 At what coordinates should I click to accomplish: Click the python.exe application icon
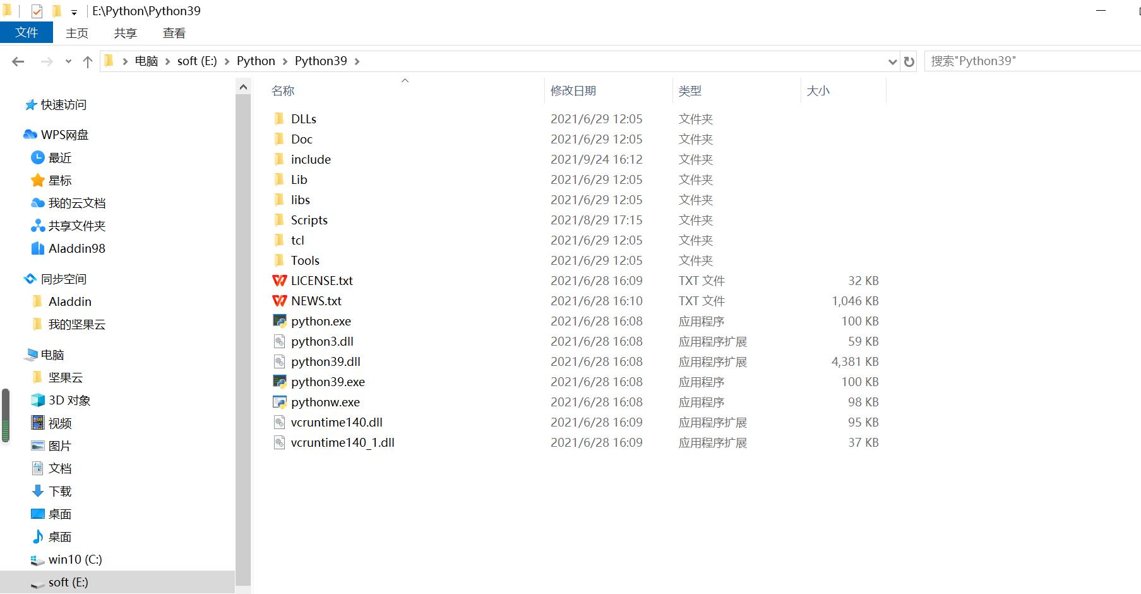pos(279,321)
